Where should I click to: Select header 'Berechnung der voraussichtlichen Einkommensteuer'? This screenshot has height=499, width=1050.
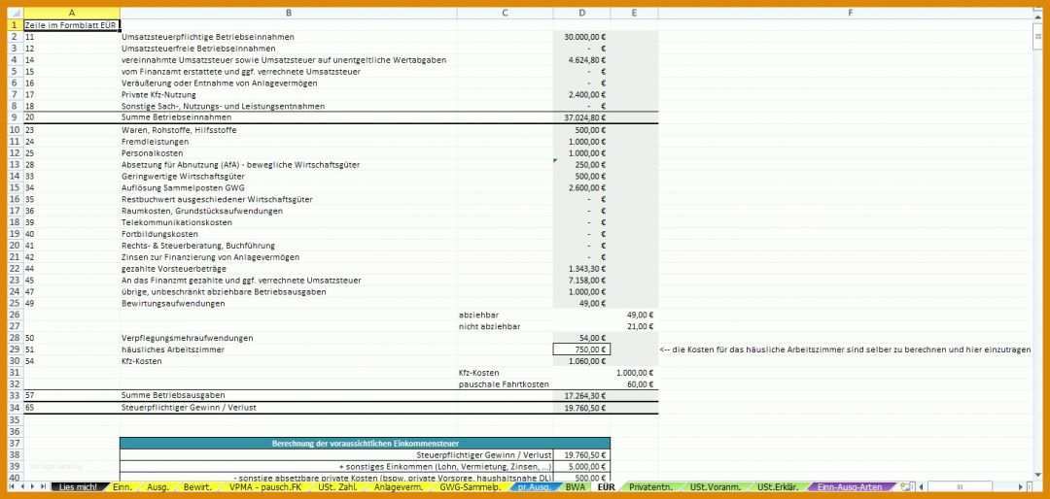(x=365, y=443)
